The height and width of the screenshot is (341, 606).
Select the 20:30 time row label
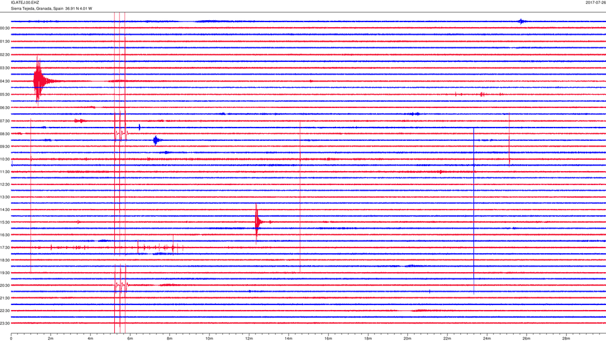point(5,285)
